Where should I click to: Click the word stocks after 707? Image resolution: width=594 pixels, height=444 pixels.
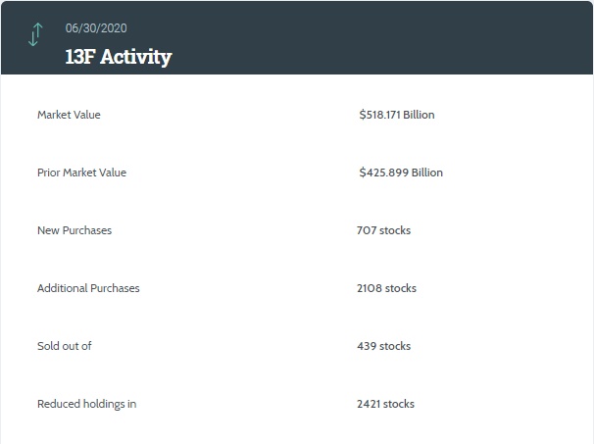tap(395, 230)
